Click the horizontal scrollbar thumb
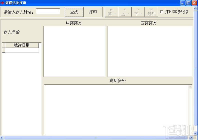This screenshot has width=198, height=140. pyautogui.click(x=95, y=137)
